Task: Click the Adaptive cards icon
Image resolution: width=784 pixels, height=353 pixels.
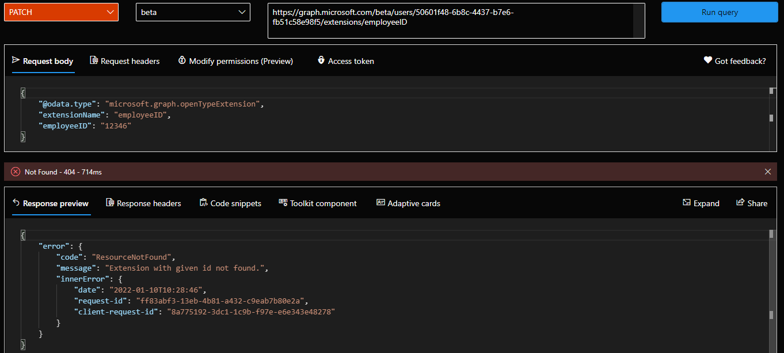Action: point(380,203)
